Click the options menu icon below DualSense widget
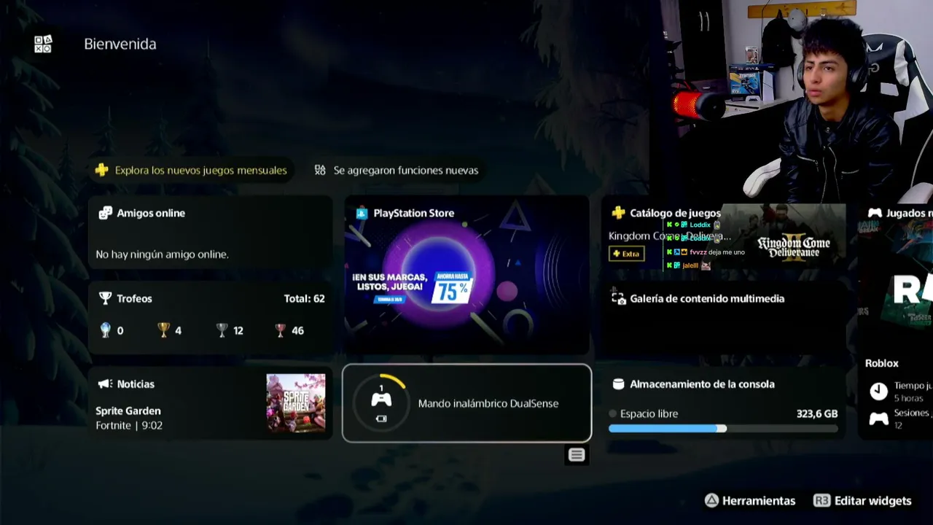Viewport: 933px width, 525px height. coord(577,455)
